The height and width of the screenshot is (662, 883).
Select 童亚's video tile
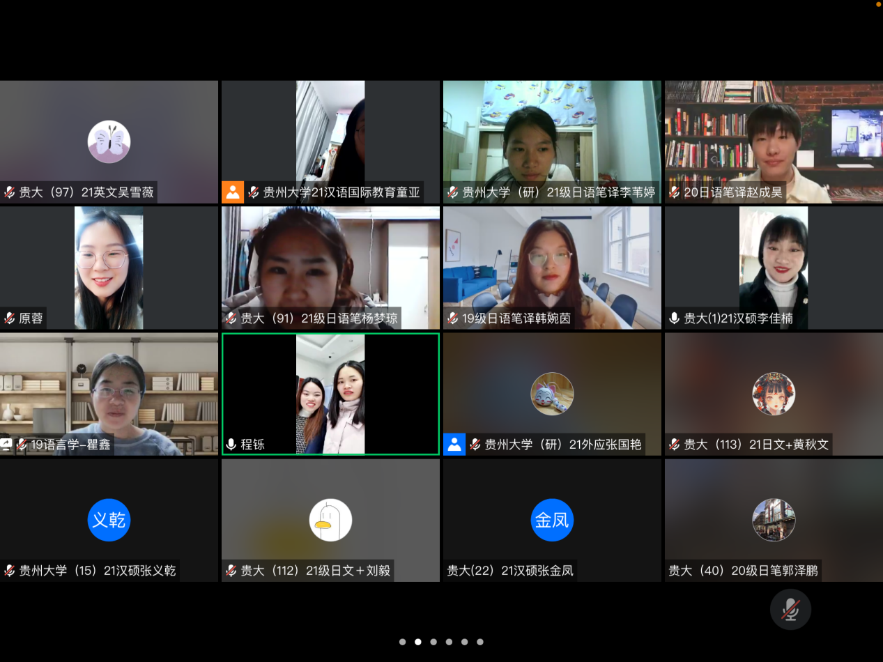point(330,142)
